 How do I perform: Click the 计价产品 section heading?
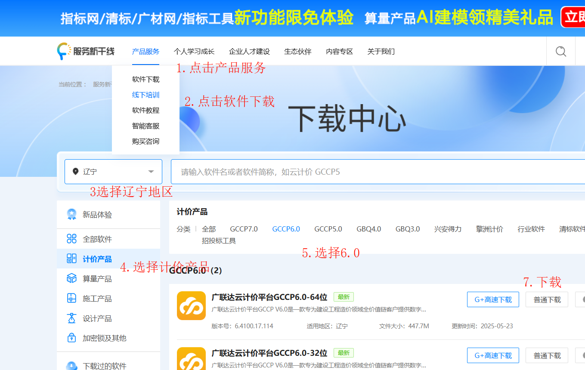pos(192,212)
